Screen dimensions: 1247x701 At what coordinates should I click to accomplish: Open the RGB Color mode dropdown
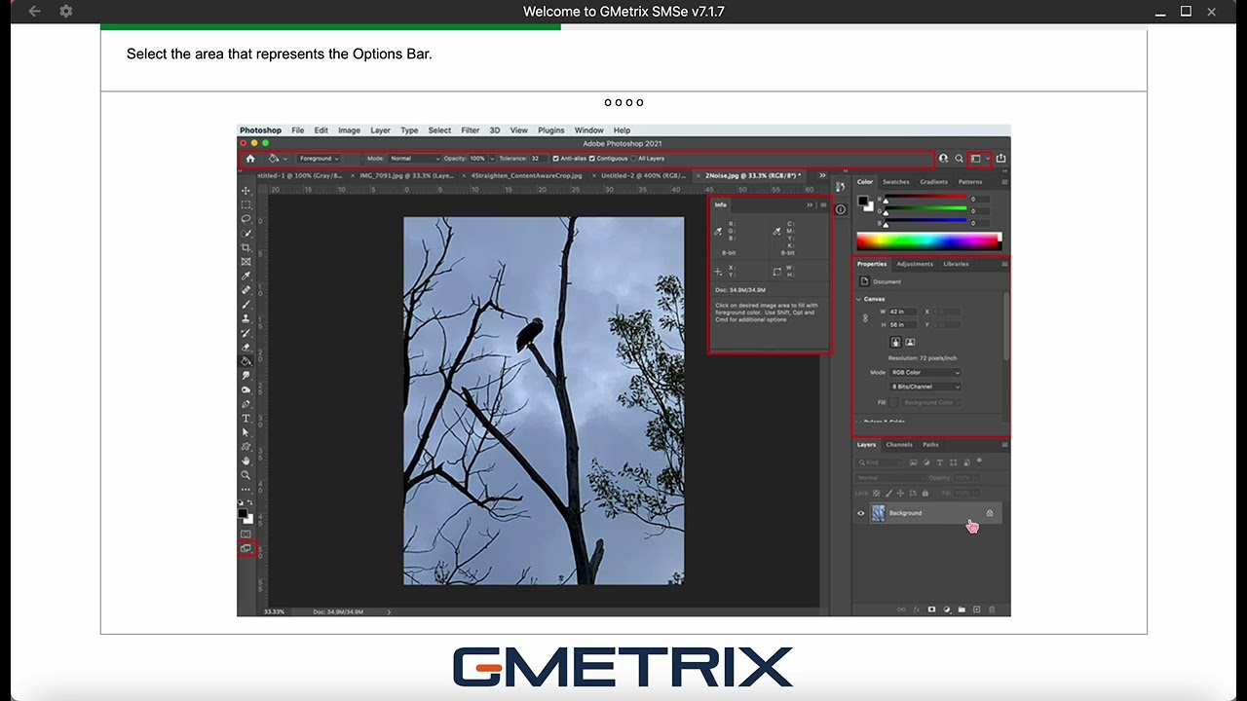[x=925, y=373]
